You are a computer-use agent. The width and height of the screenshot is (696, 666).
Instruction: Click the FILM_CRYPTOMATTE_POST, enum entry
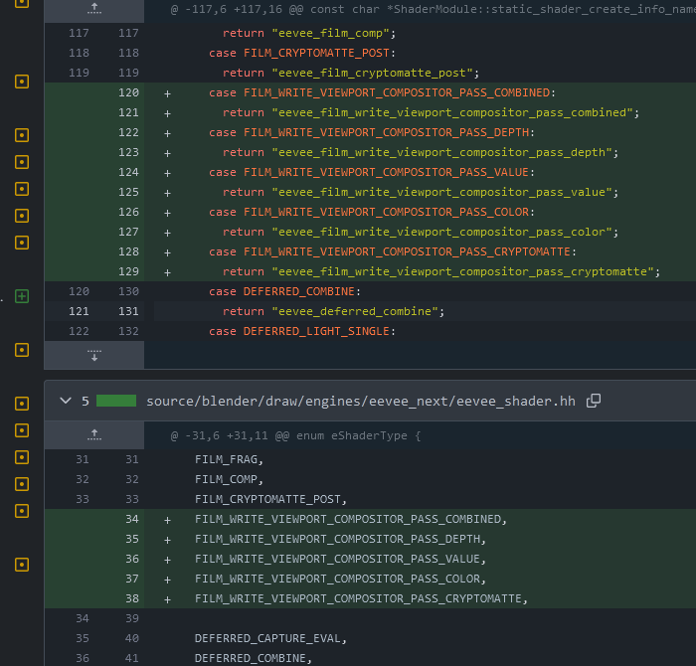tap(270, 499)
